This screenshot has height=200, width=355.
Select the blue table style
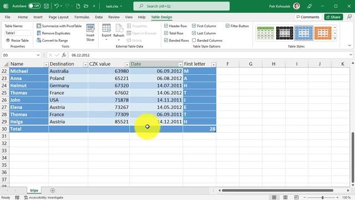click(303, 33)
